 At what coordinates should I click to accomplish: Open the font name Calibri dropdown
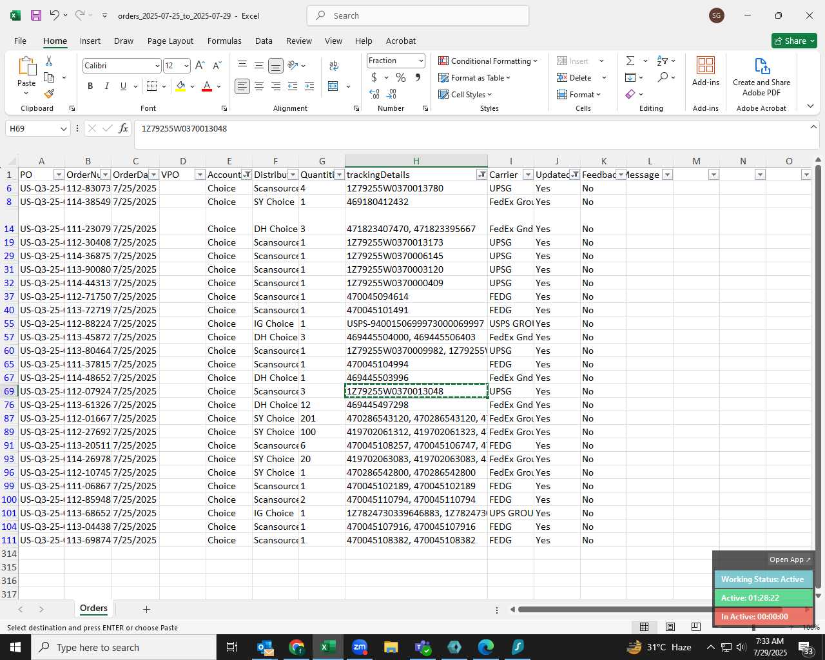(157, 66)
